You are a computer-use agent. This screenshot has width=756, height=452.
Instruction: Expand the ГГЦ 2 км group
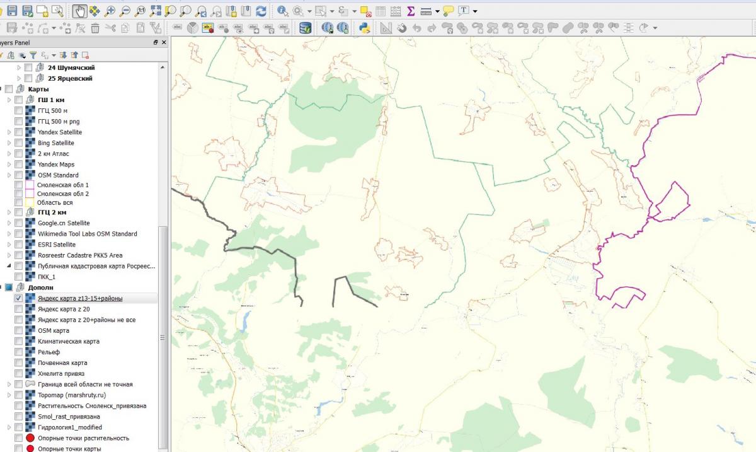[x=9, y=212]
